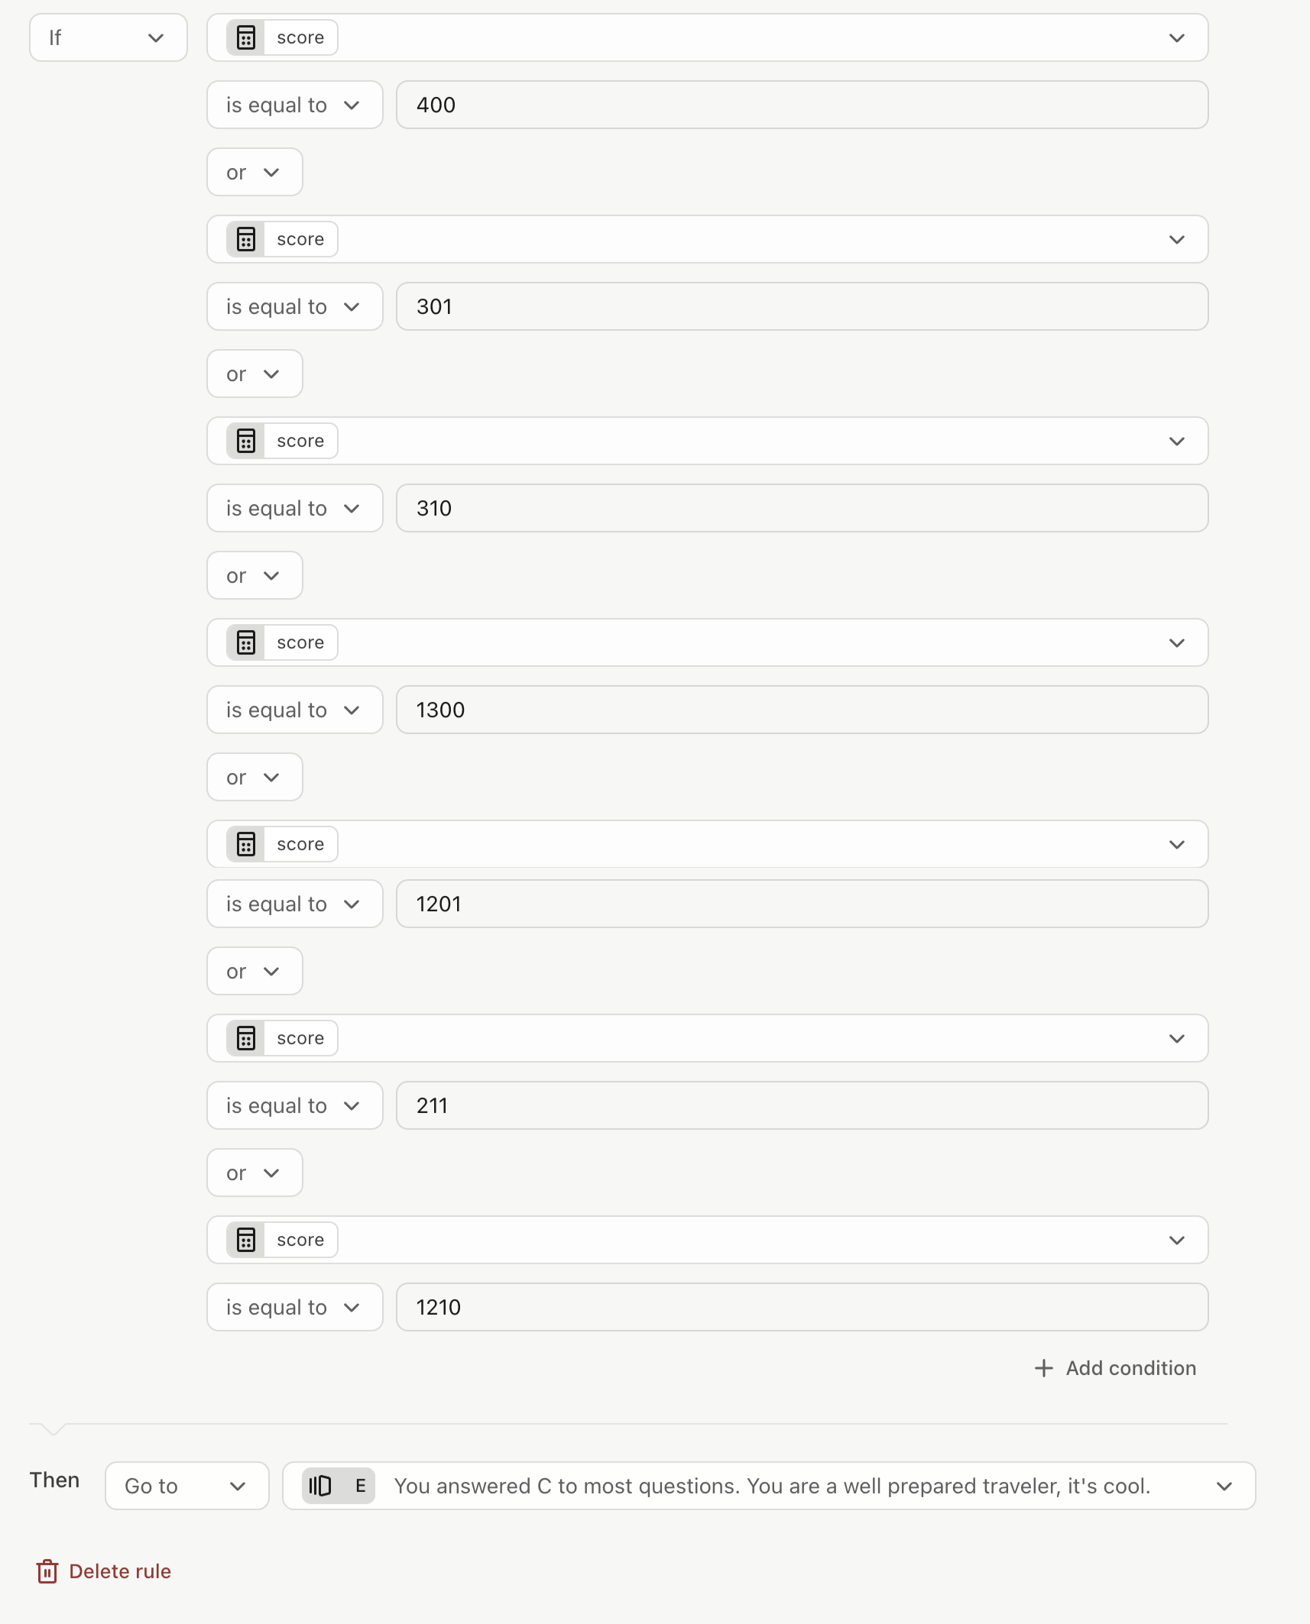The height and width of the screenshot is (1624, 1310).
Task: Click the Add condition button
Action: (x=1115, y=1368)
